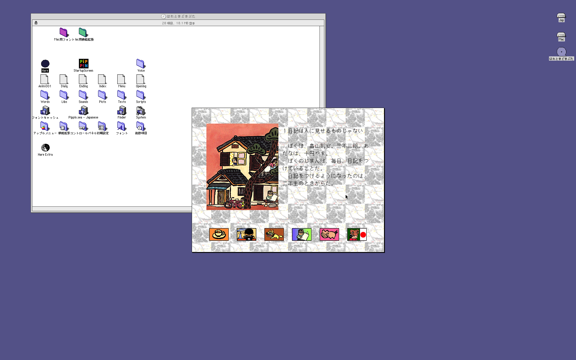Click the yellow running dog button

point(274,234)
